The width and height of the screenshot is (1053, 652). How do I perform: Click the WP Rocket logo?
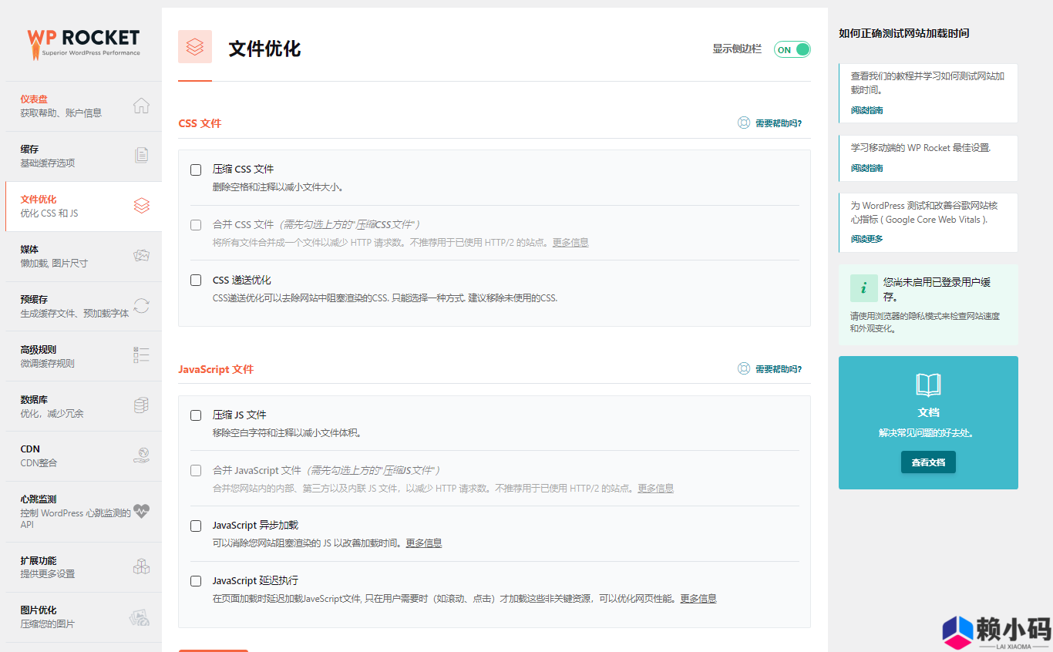[83, 43]
